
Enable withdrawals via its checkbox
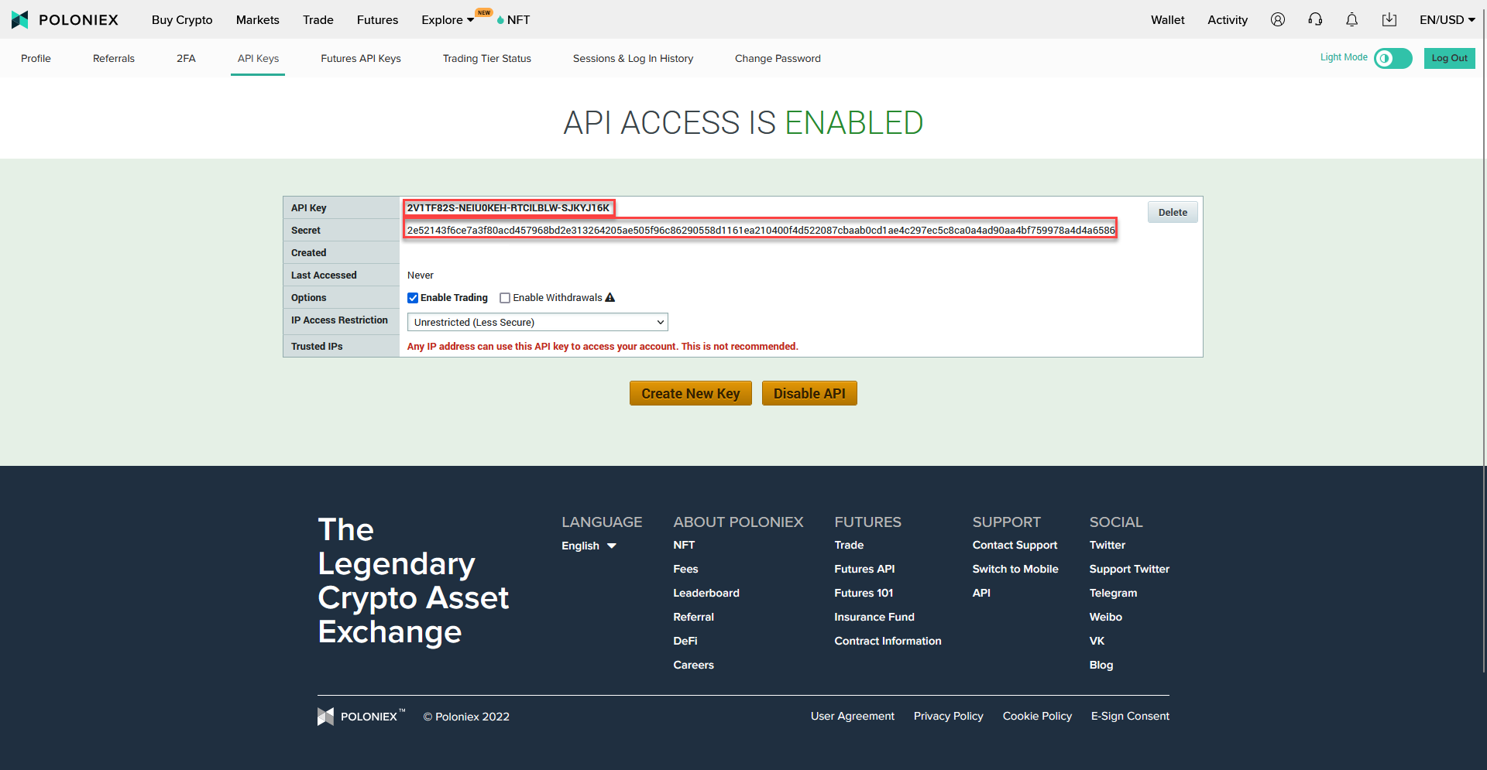(x=505, y=297)
